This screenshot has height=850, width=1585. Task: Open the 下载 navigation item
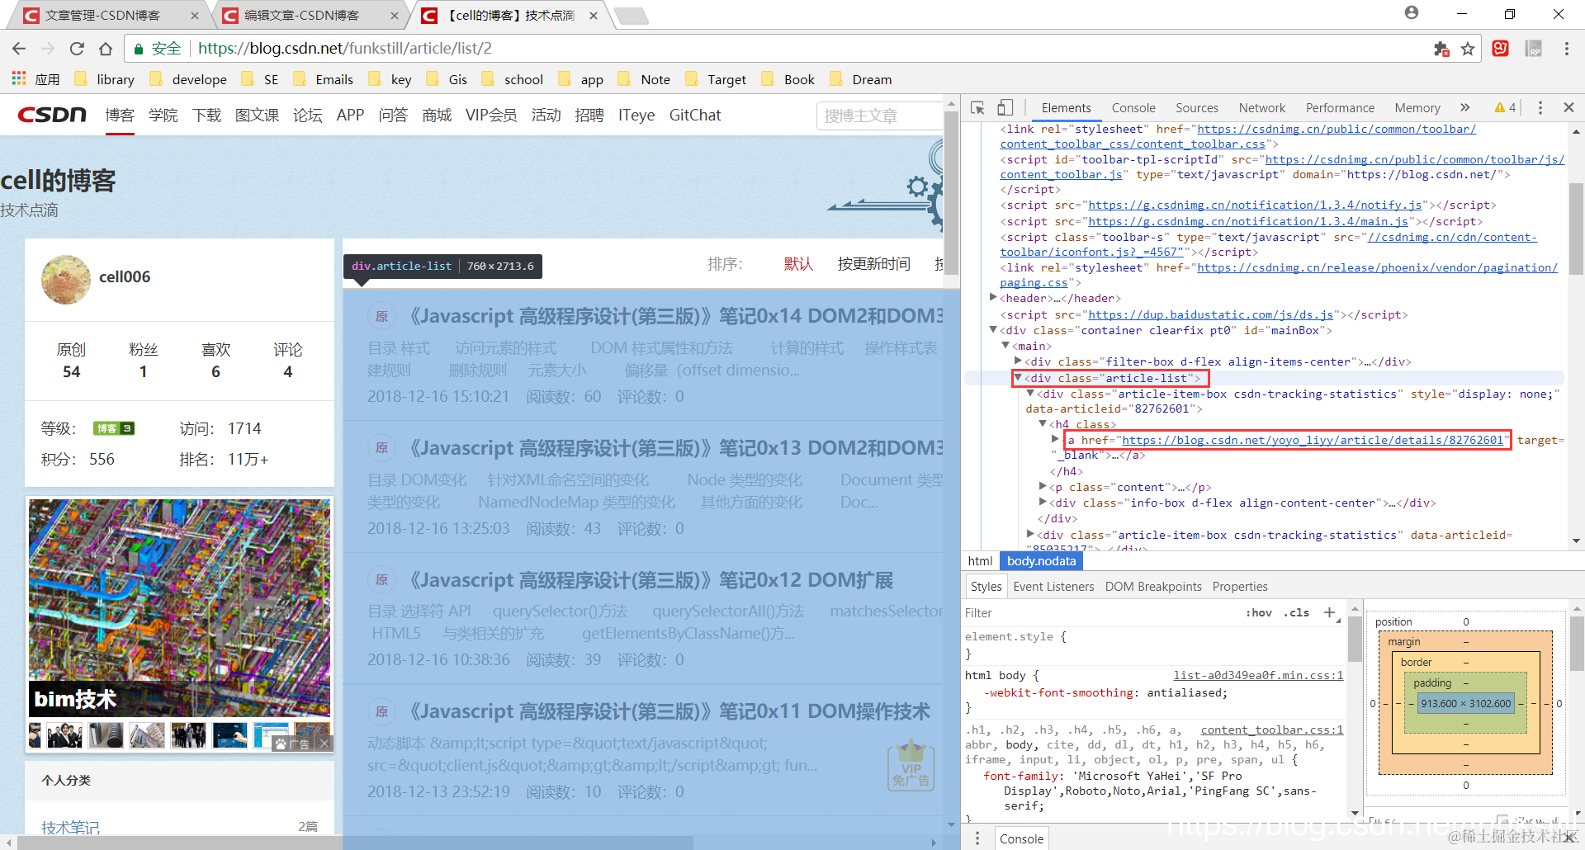pos(206,115)
